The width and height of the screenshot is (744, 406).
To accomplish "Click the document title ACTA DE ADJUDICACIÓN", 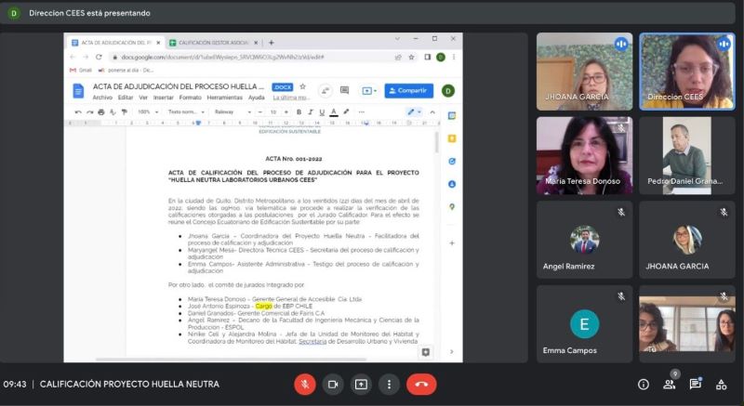I will 178,86.
